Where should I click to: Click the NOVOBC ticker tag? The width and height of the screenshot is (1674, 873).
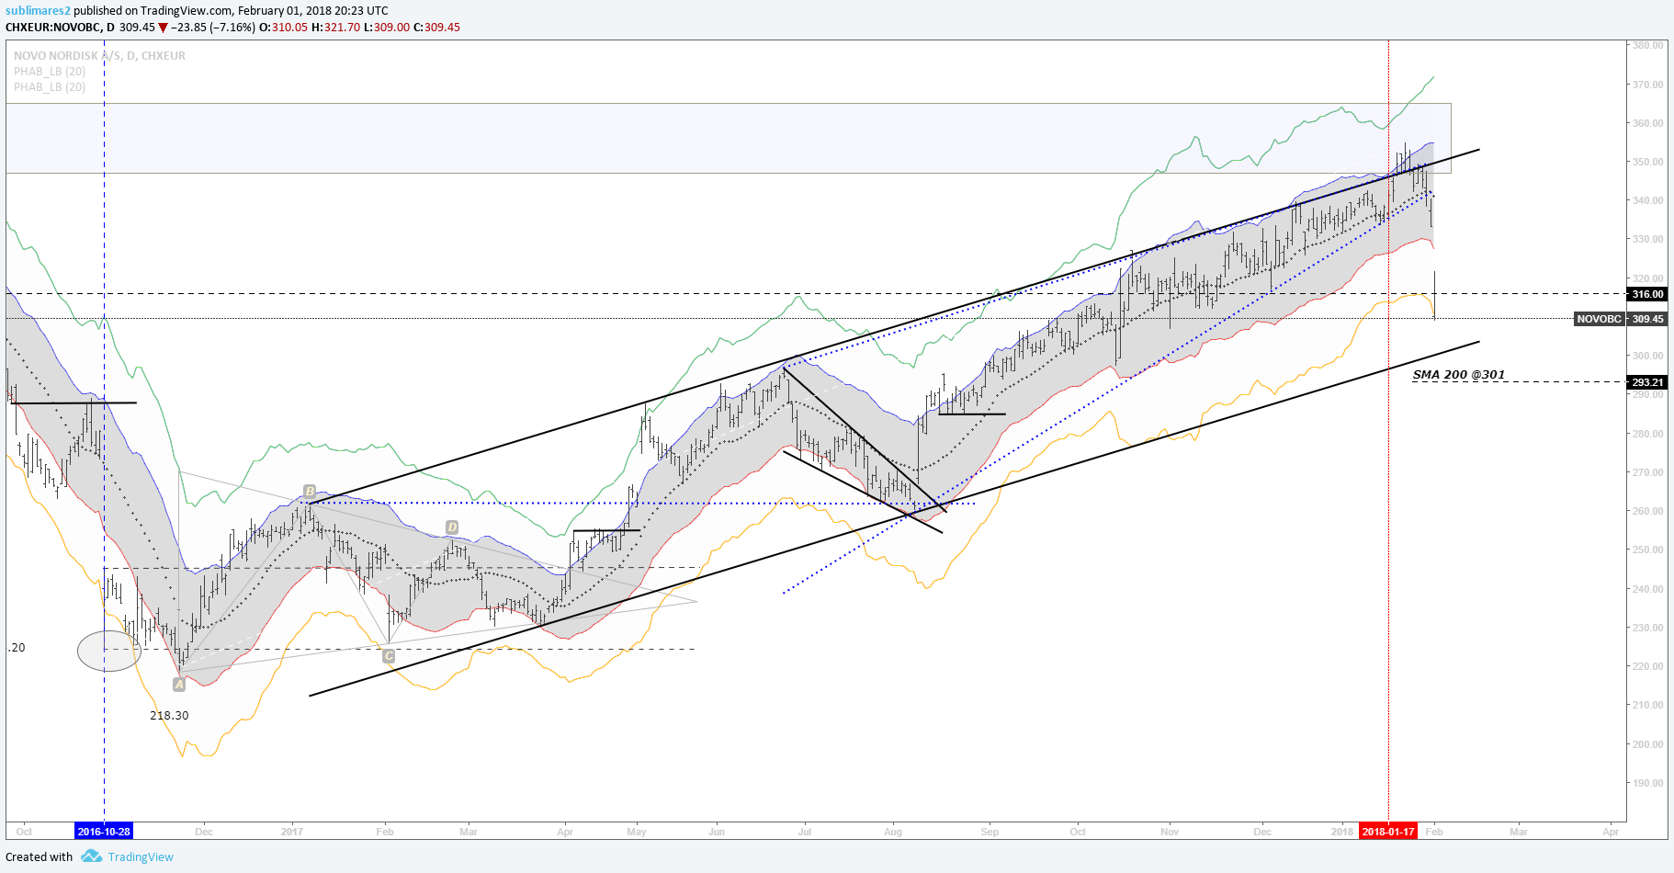(1599, 319)
